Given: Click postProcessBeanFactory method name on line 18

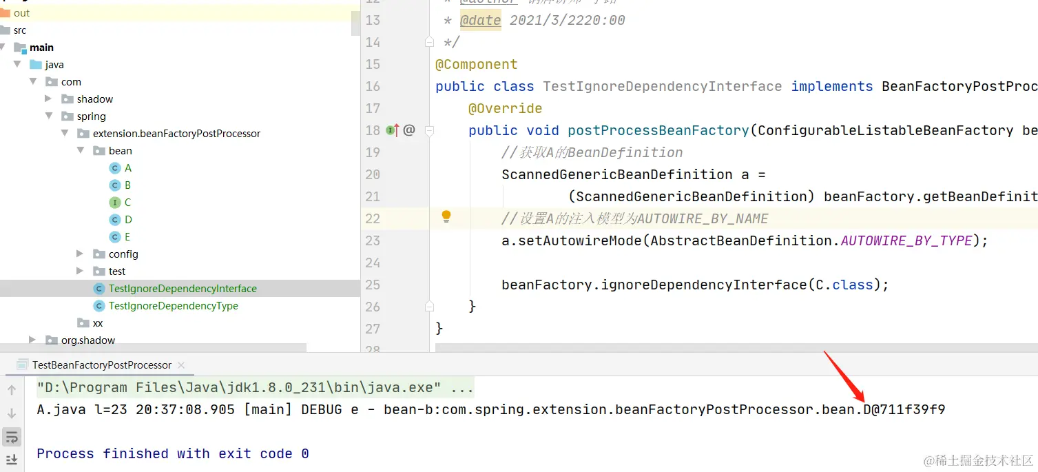Looking at the screenshot, I should tap(658, 130).
